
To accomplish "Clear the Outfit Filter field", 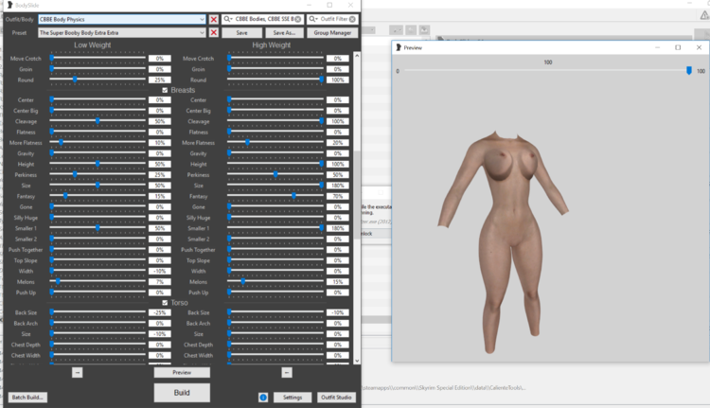I will point(352,19).
